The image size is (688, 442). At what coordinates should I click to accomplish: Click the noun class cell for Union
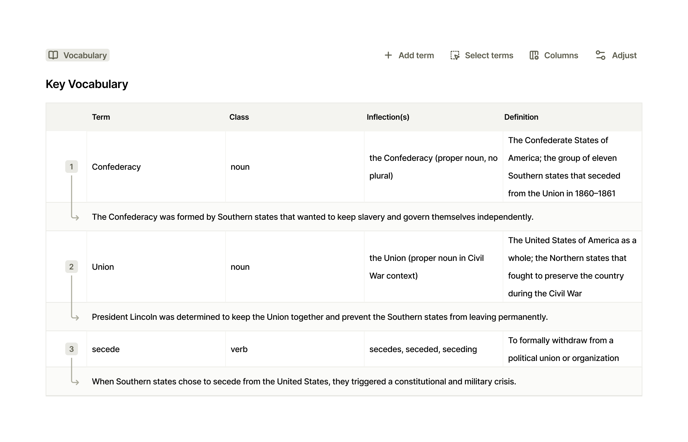coord(295,267)
